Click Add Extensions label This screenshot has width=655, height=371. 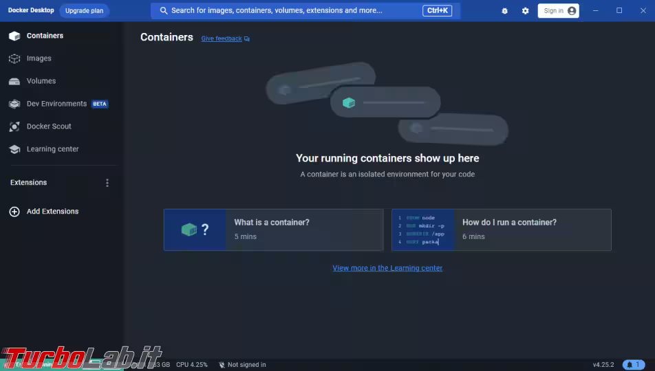[52, 211]
